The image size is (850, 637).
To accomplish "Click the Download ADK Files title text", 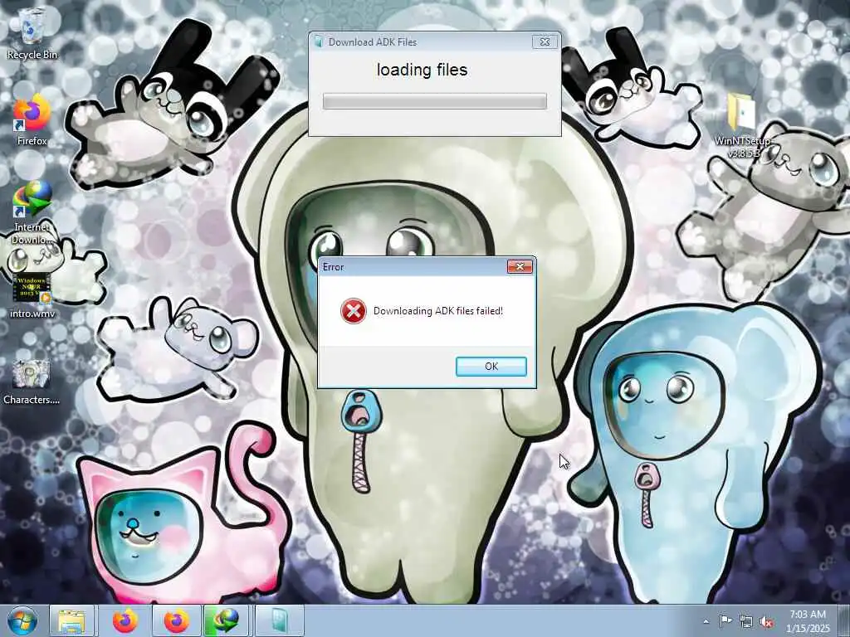I will pyautogui.click(x=373, y=41).
